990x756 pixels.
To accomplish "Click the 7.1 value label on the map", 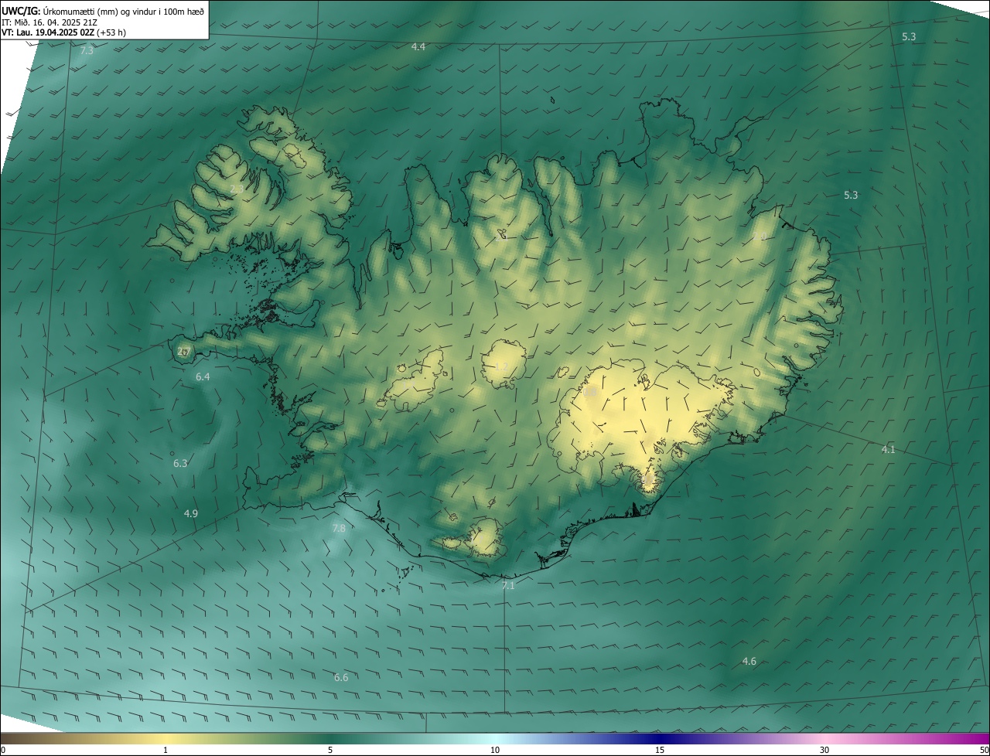I will point(508,585).
